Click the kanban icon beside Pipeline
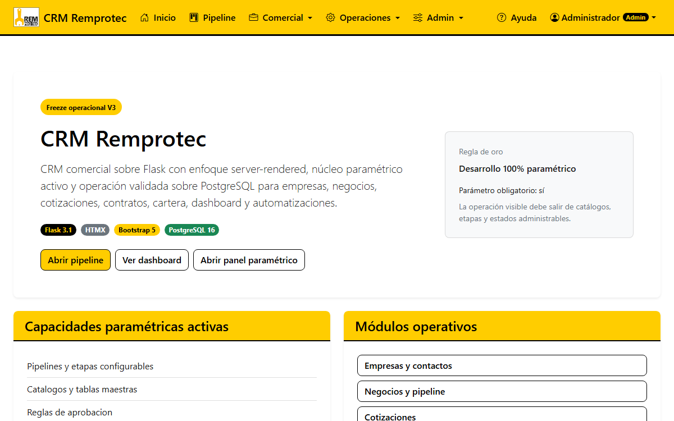The width and height of the screenshot is (674, 421). coord(194,17)
